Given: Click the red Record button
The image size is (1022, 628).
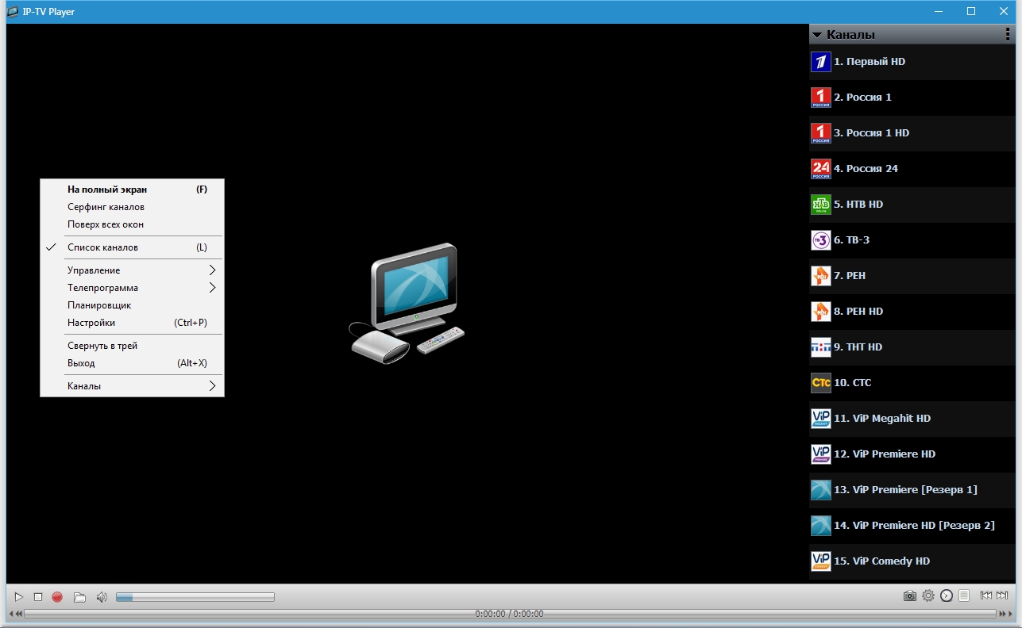Looking at the screenshot, I should point(57,597).
